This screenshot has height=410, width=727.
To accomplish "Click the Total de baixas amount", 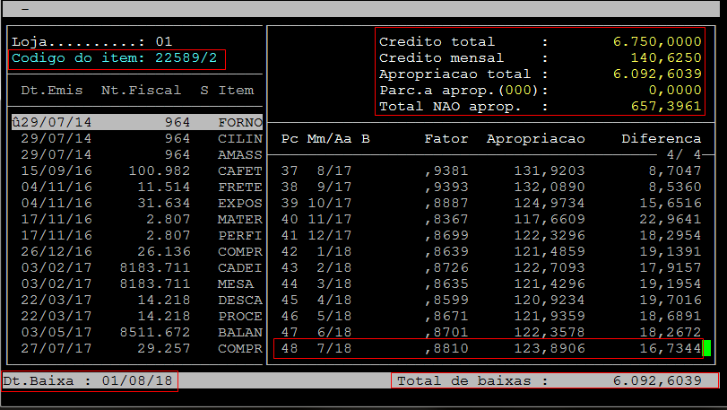I will click(x=657, y=380).
